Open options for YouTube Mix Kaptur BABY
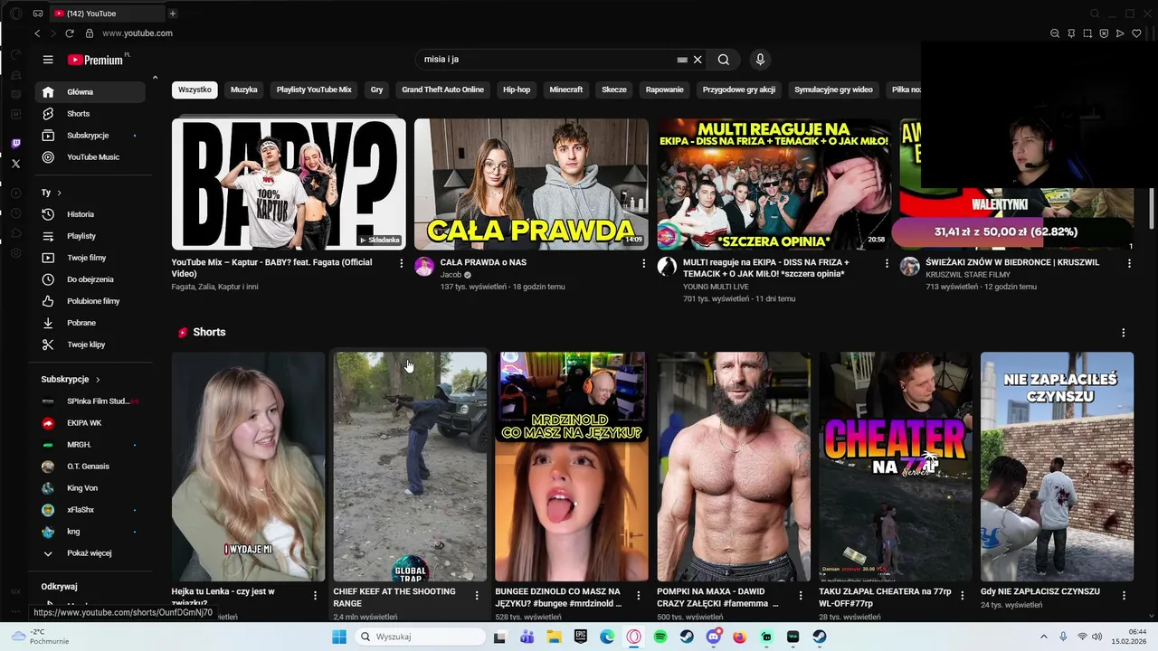Image resolution: width=1158 pixels, height=651 pixels. (402, 263)
